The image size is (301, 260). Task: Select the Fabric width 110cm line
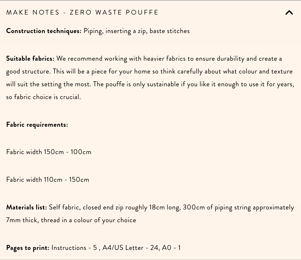47,179
